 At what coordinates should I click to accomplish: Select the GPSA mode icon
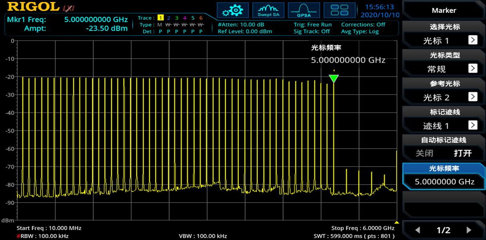click(304, 10)
